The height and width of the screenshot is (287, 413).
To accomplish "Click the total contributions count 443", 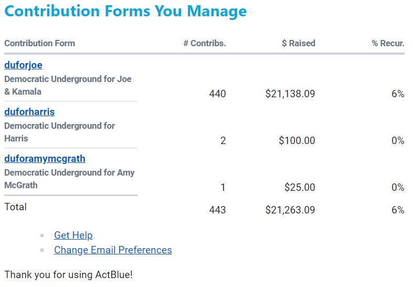I will click(x=218, y=210).
